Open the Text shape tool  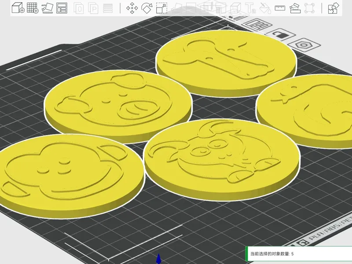[251, 8]
